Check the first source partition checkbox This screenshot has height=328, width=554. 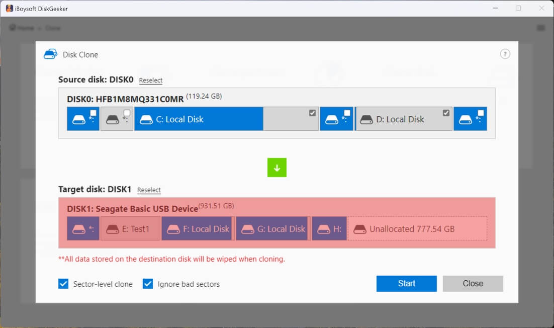(x=94, y=113)
